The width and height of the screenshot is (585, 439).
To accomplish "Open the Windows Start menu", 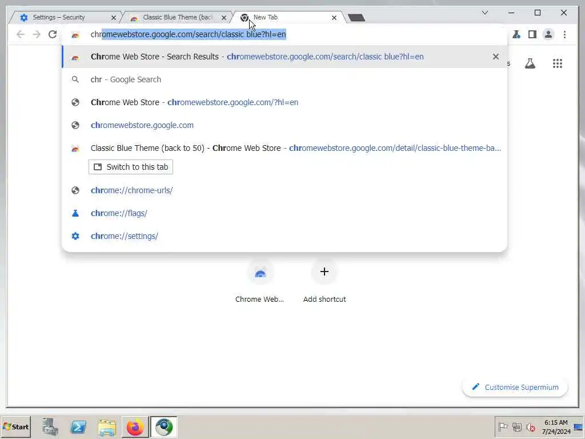I will coord(15,426).
